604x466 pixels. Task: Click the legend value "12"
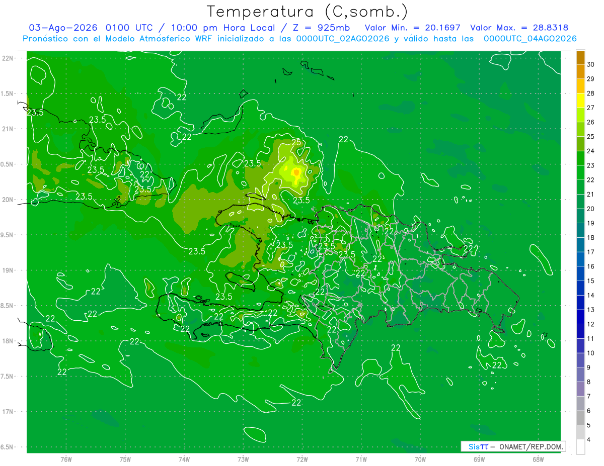[x=591, y=324]
